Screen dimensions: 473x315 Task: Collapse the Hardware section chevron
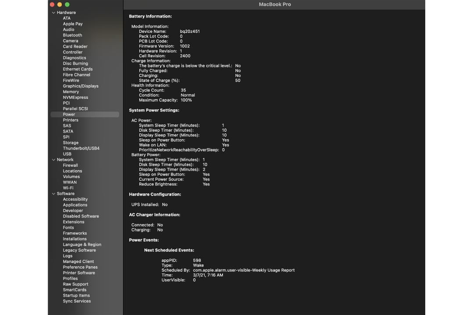click(x=53, y=13)
